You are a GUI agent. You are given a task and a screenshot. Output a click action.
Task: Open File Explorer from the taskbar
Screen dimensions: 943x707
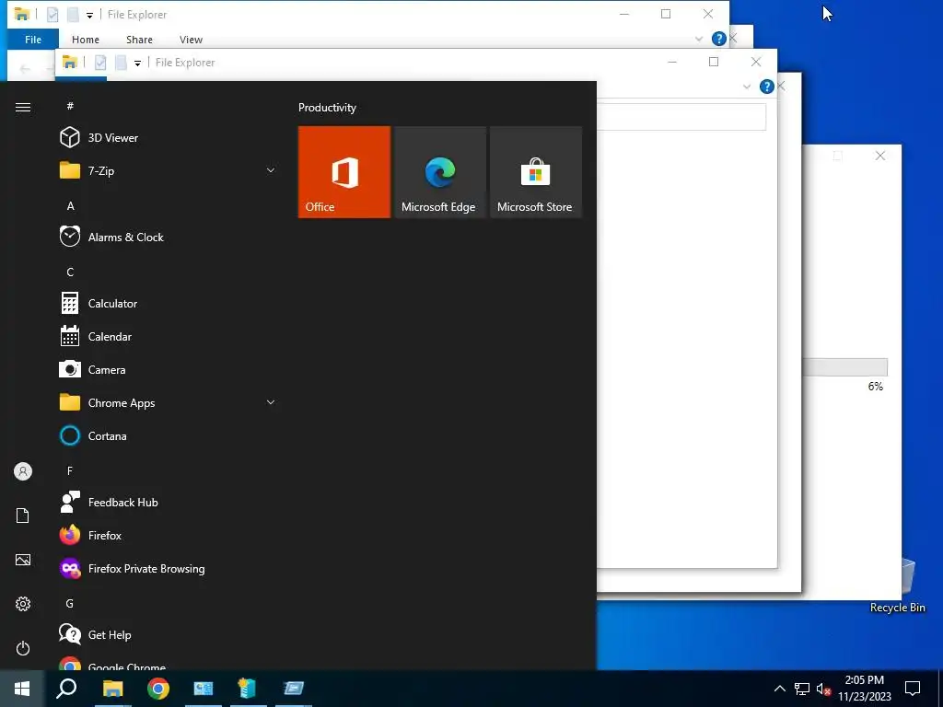112,689
